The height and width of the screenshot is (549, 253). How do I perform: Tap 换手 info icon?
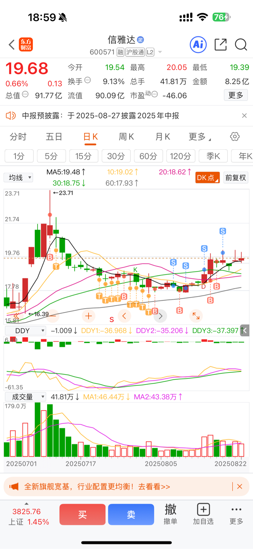[88, 80]
